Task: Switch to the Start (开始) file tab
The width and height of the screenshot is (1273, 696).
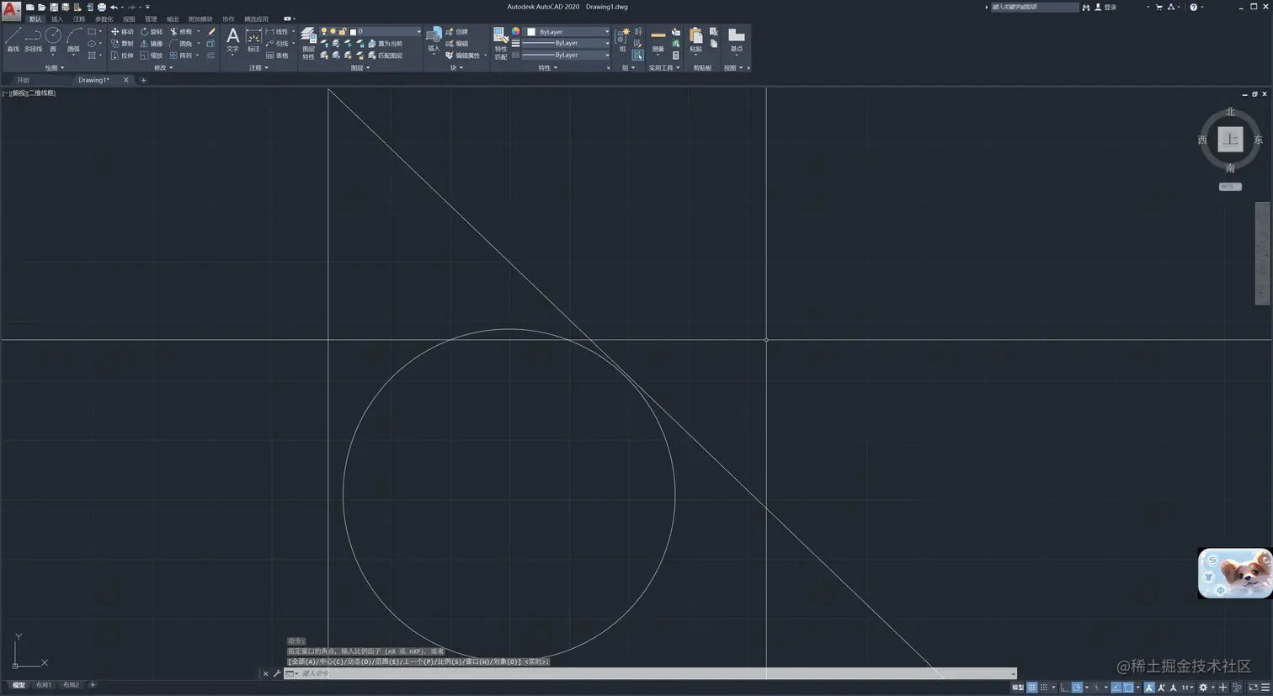Action: 23,80
